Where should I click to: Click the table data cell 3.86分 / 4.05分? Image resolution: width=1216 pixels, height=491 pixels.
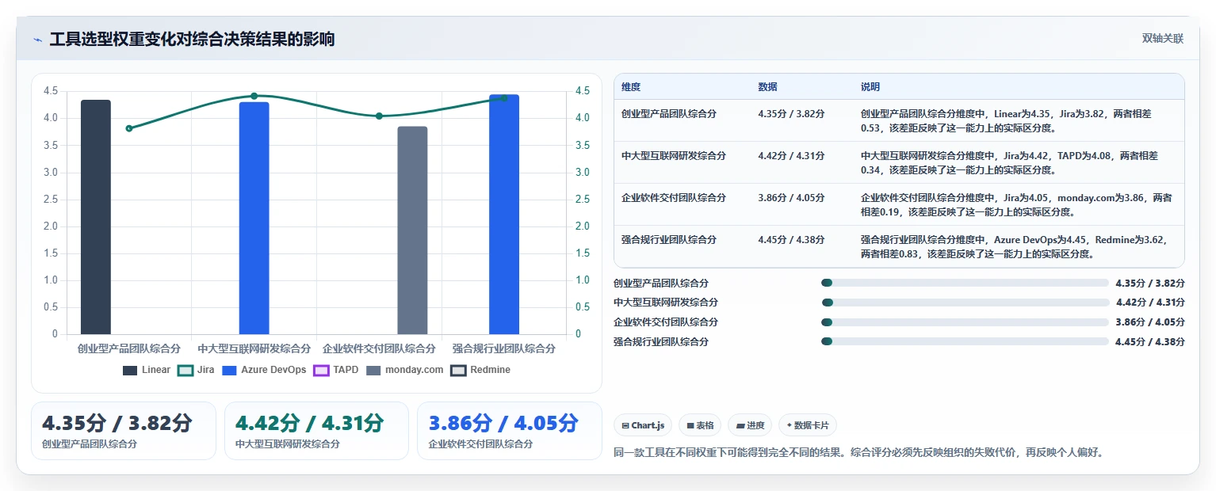click(791, 198)
